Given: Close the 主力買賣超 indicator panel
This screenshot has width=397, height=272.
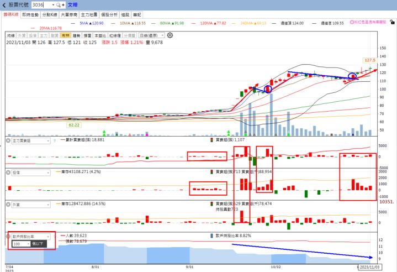Looking at the screenshot, I should [x=8, y=140].
